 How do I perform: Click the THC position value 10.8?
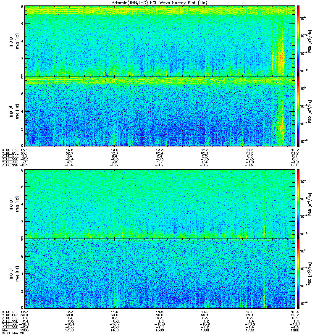tap(250, 312)
